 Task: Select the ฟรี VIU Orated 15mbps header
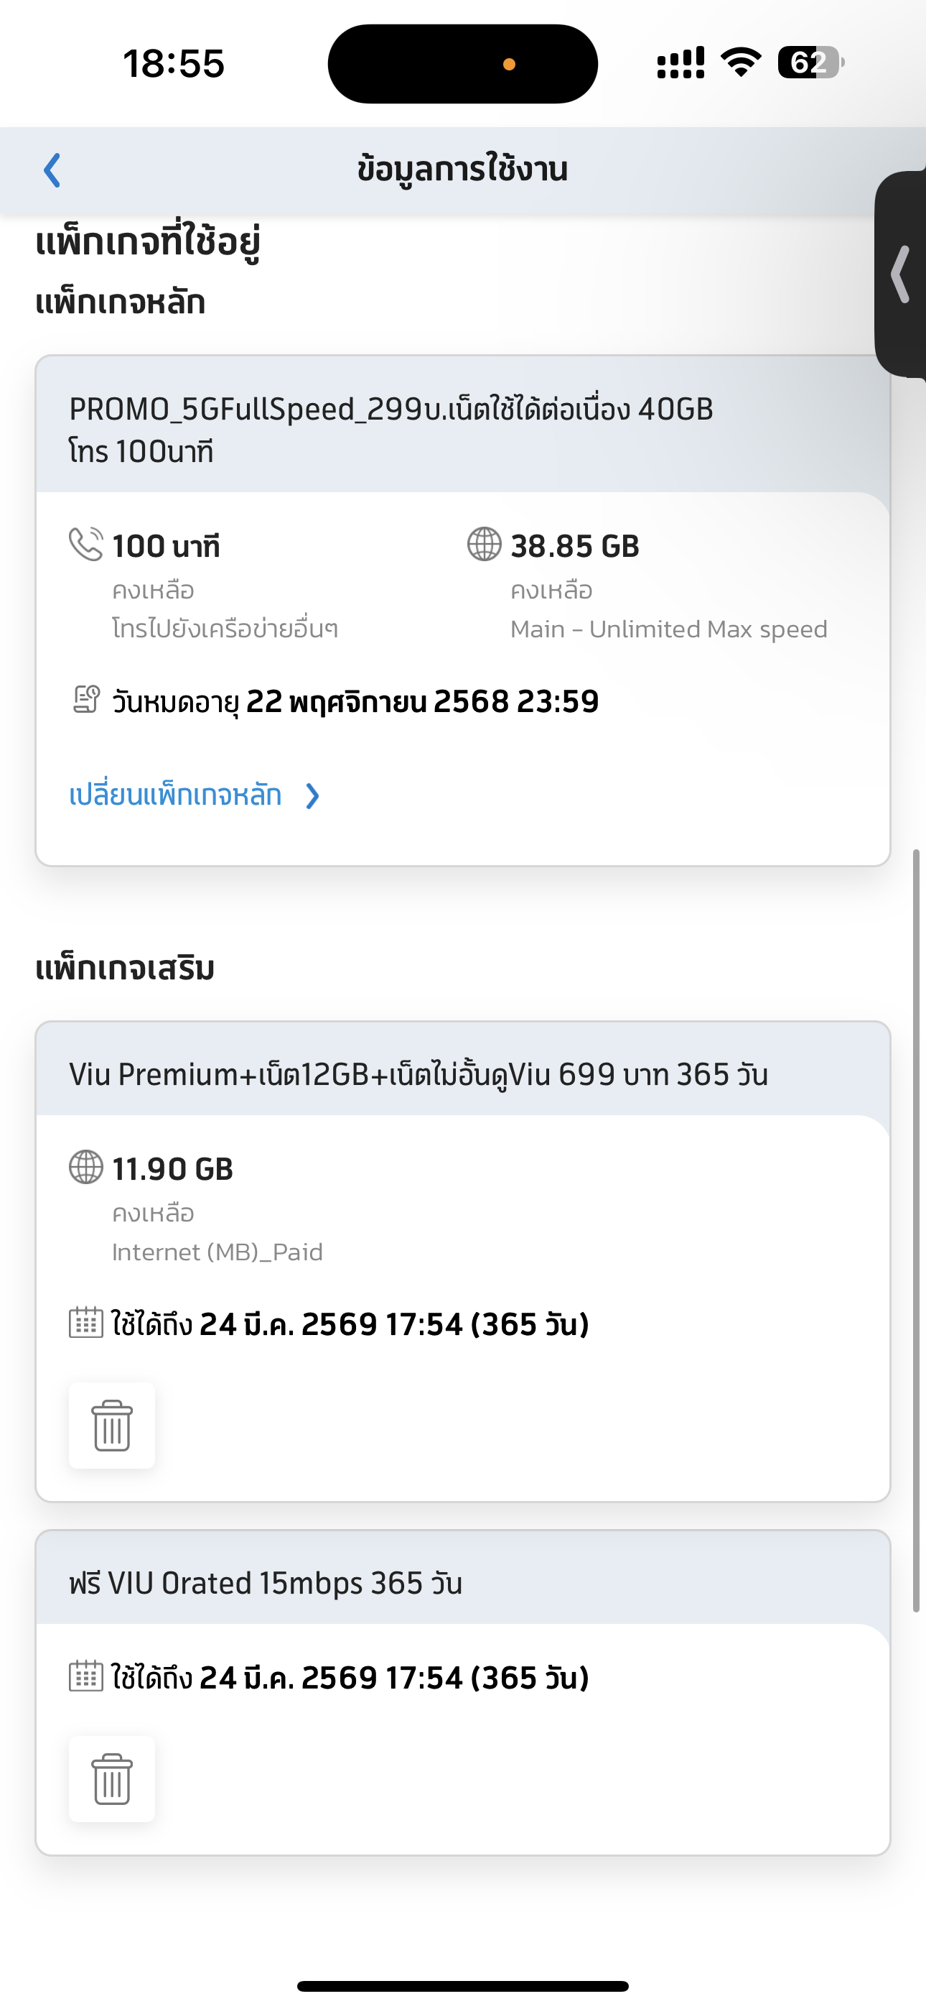pos(463,1583)
